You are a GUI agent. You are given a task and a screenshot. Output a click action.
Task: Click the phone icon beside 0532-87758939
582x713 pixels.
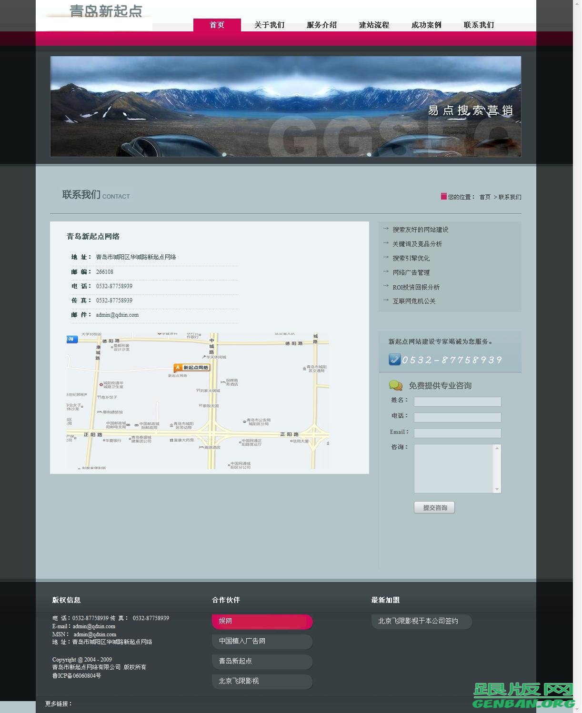[x=394, y=359]
